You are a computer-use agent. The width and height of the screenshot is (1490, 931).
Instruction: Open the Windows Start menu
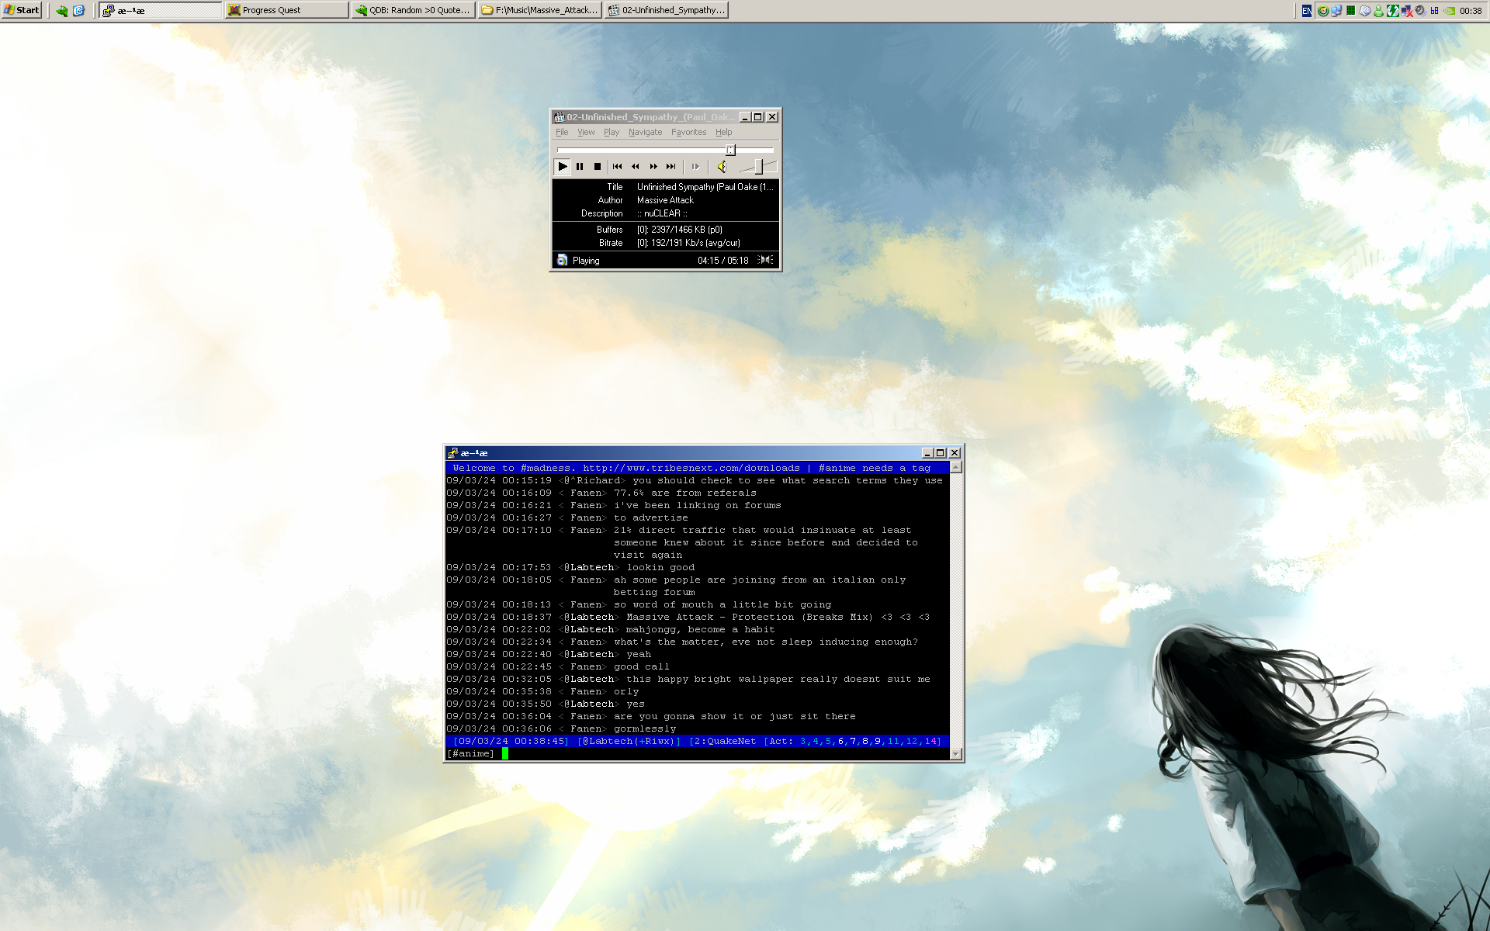(22, 10)
